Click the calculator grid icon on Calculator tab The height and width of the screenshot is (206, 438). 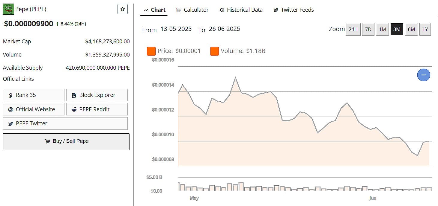point(179,10)
